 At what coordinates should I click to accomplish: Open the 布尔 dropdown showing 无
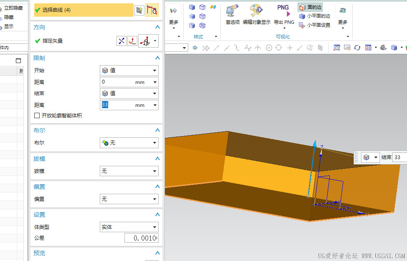[x=129, y=143]
